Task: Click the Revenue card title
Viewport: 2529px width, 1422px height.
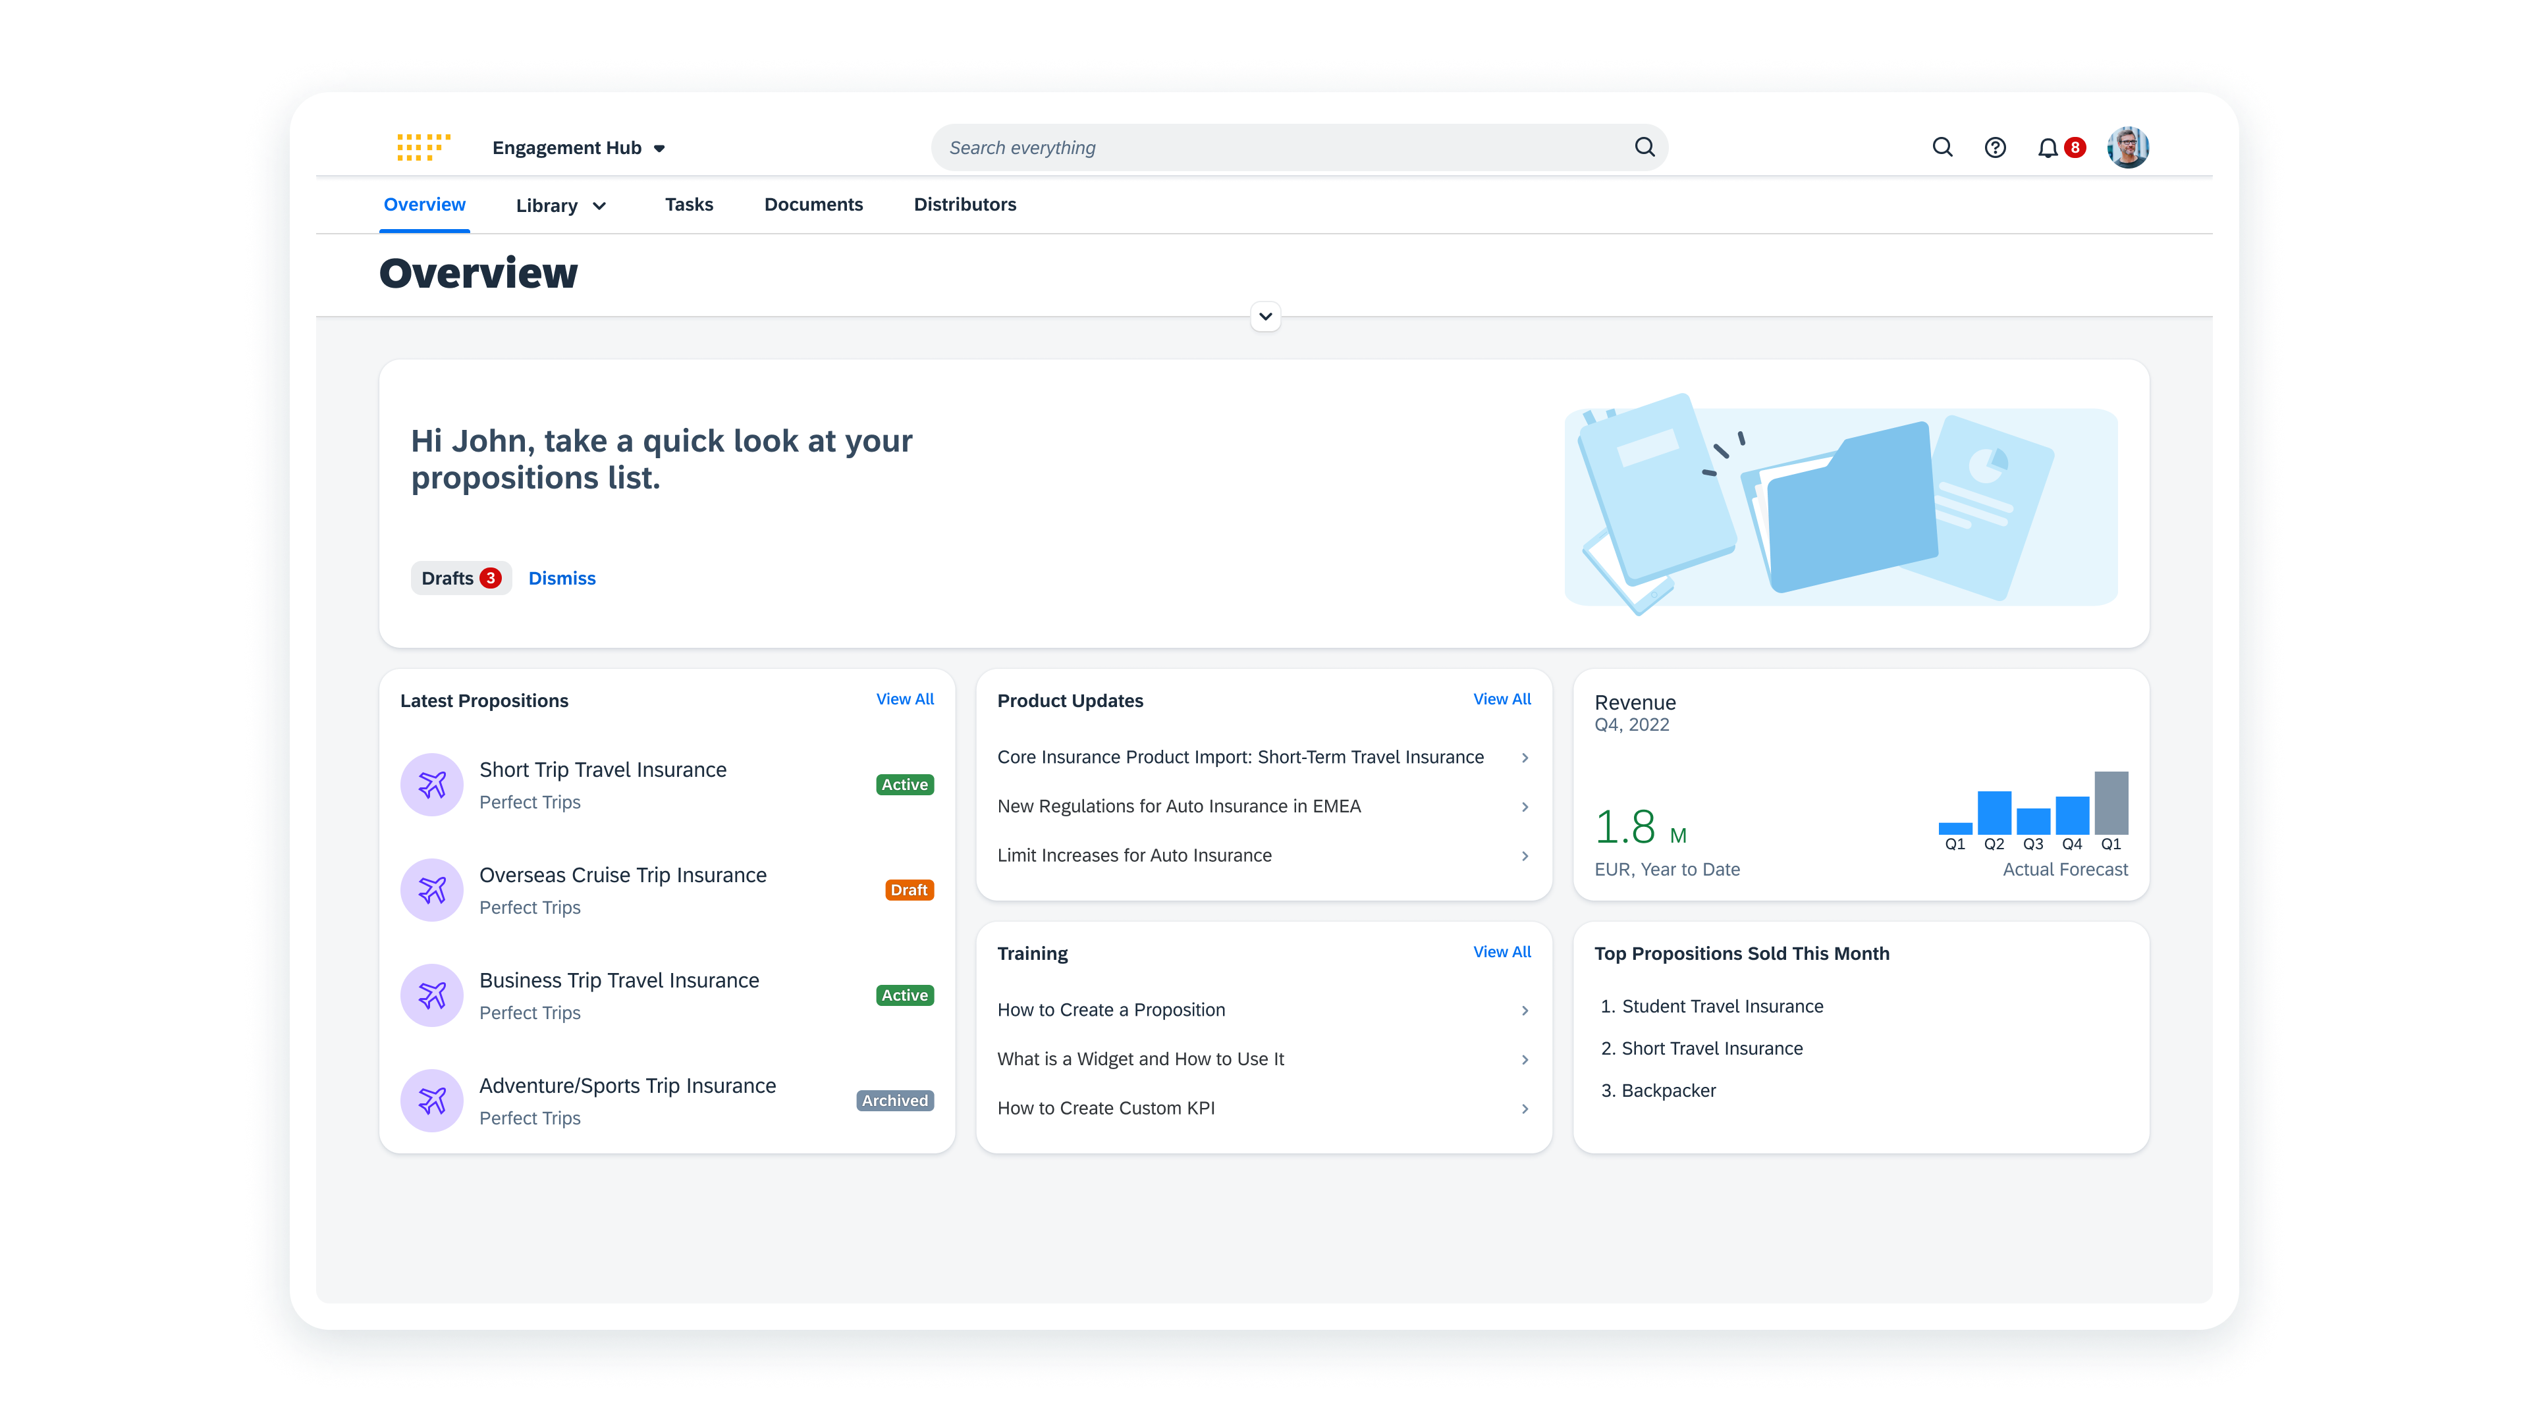Action: click(x=1635, y=702)
